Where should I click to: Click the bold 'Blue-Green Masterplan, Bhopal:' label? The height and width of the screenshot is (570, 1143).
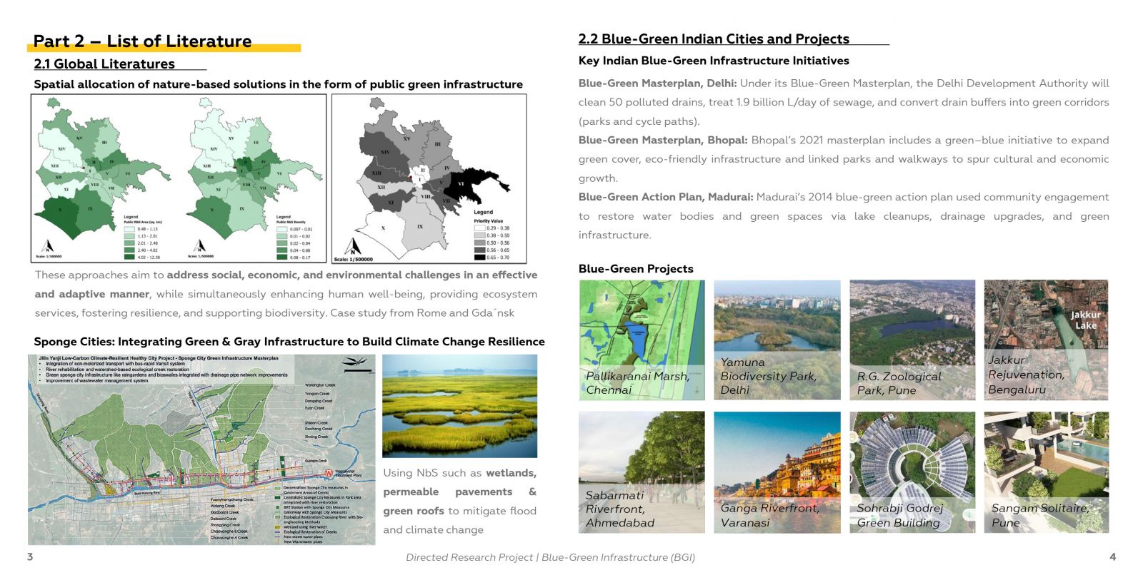point(663,141)
